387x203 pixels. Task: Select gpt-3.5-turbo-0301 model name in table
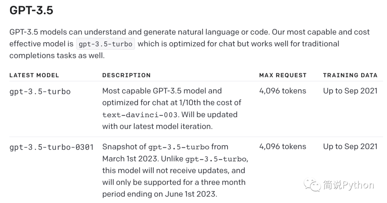pyautogui.click(x=52, y=147)
